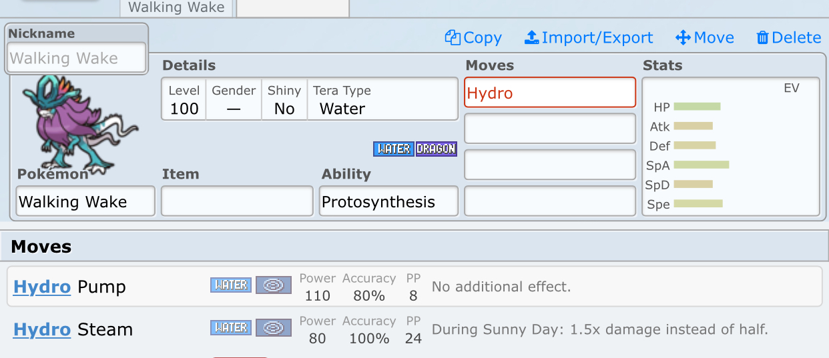
Task: Open Import/Export for this Pokémon
Action: pos(531,38)
